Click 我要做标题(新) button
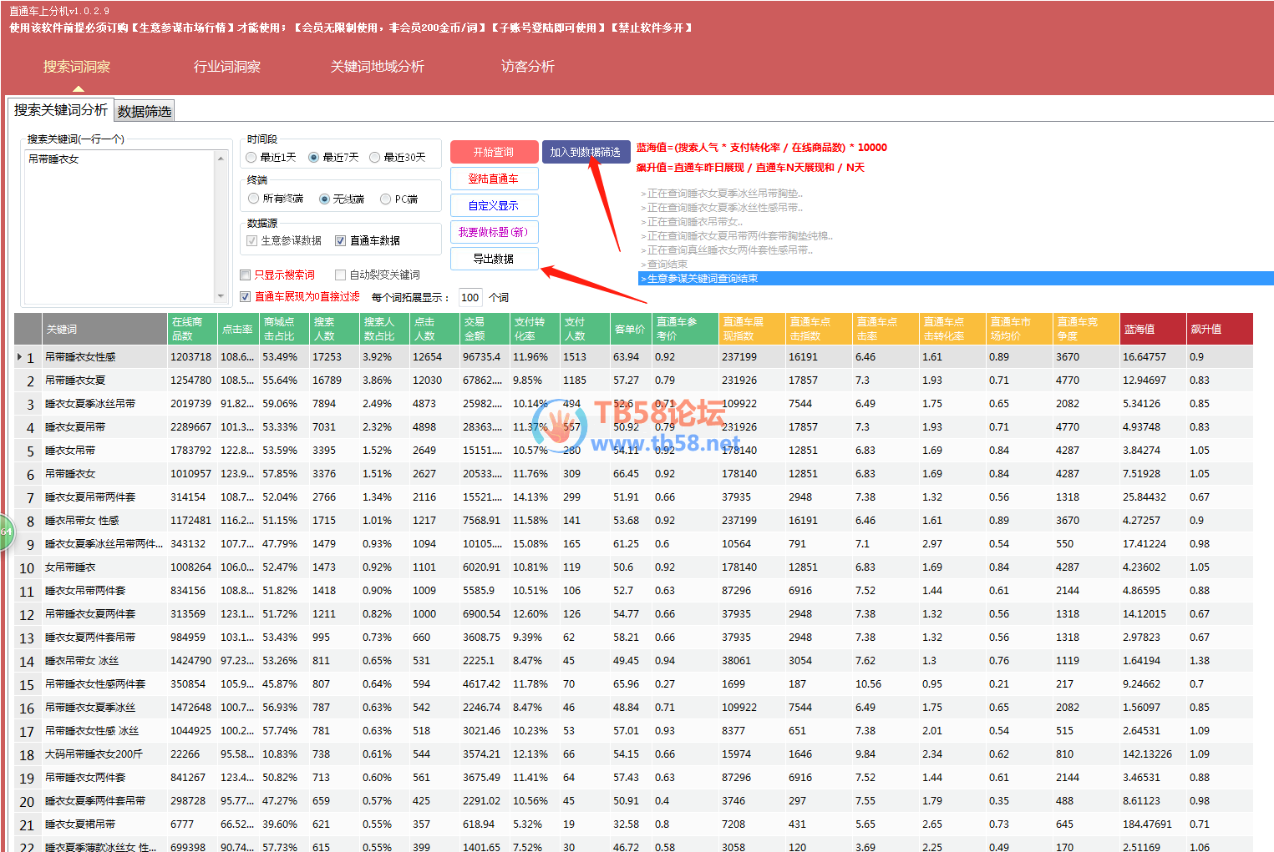Image resolution: width=1274 pixels, height=852 pixels. [x=494, y=232]
